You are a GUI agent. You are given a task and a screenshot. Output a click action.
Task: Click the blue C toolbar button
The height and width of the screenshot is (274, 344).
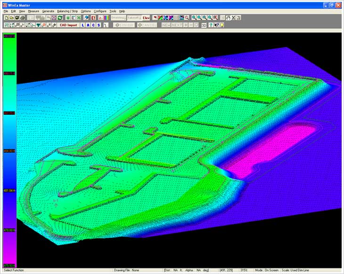point(93,25)
